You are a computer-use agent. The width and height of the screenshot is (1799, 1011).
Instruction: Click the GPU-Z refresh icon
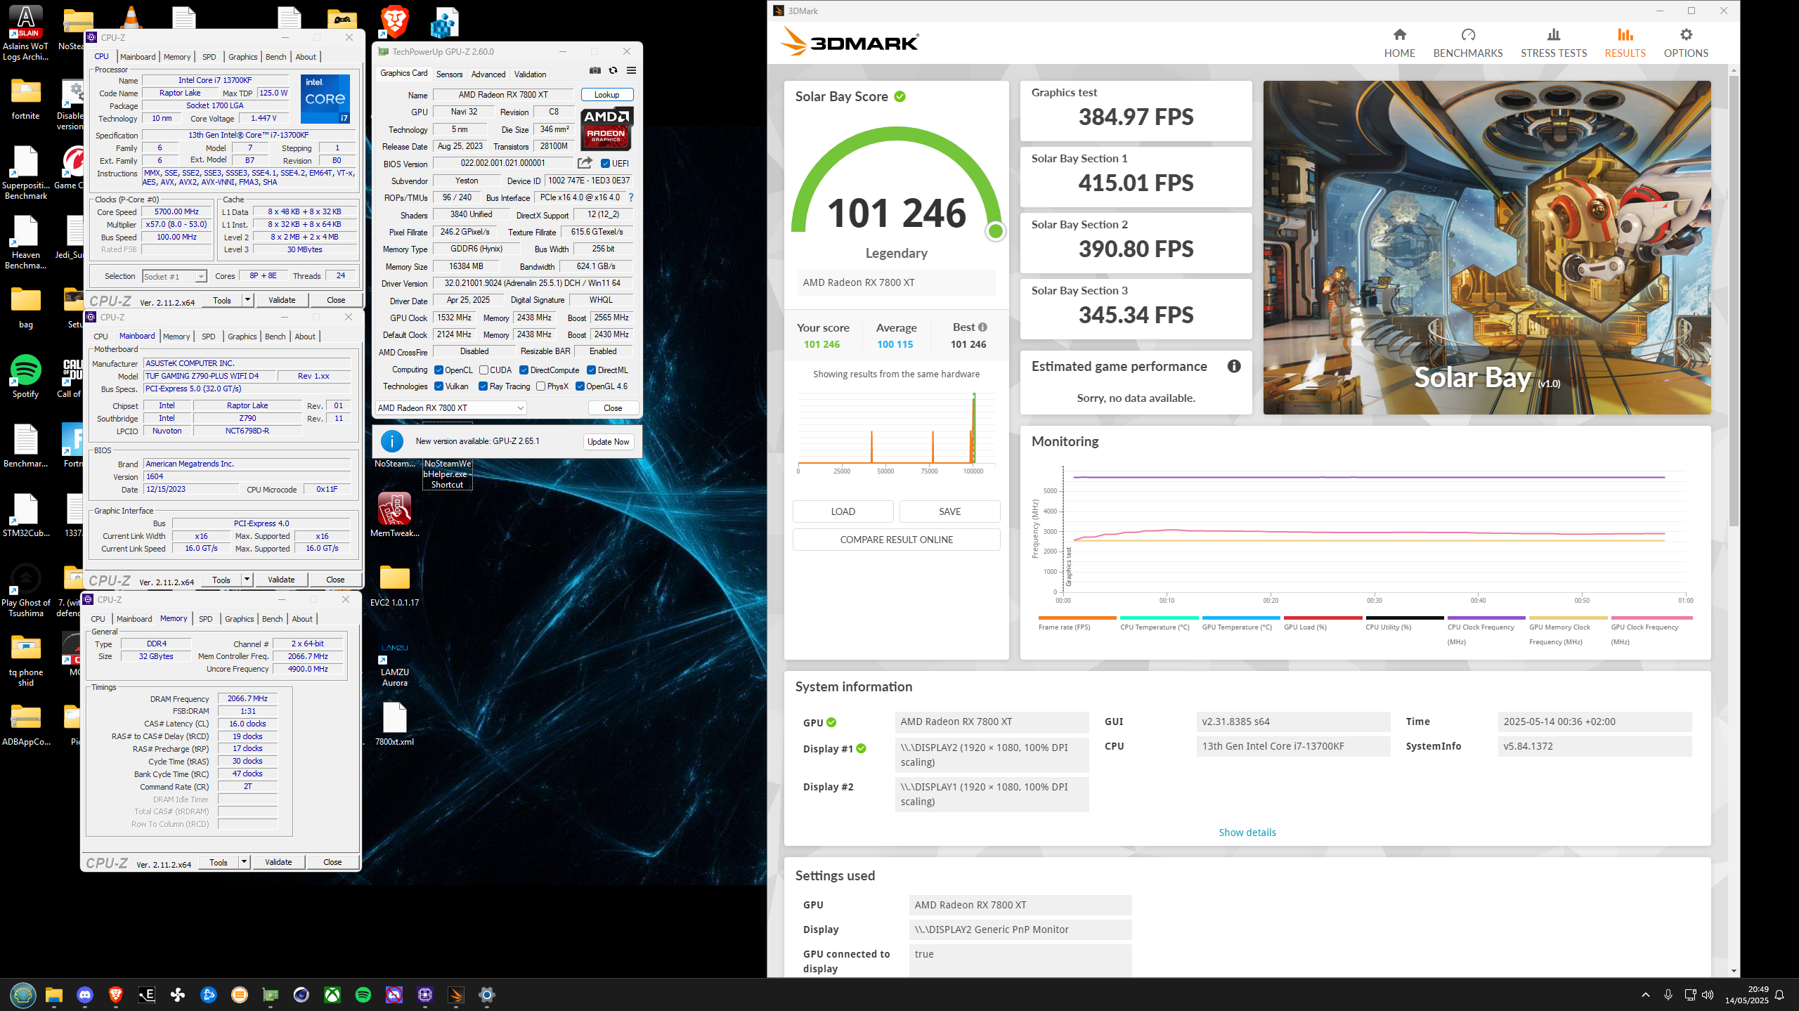(613, 70)
